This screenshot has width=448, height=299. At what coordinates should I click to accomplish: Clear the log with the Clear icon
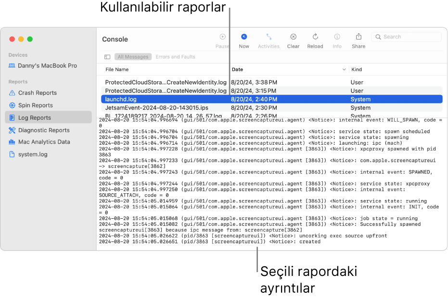[x=293, y=37]
